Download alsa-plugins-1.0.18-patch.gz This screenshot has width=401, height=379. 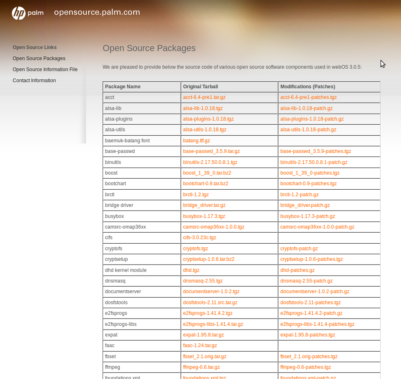click(312, 119)
